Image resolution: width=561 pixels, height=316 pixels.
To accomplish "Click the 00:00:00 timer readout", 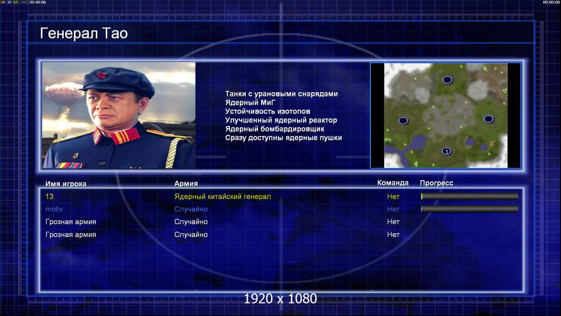I will 552,2.
